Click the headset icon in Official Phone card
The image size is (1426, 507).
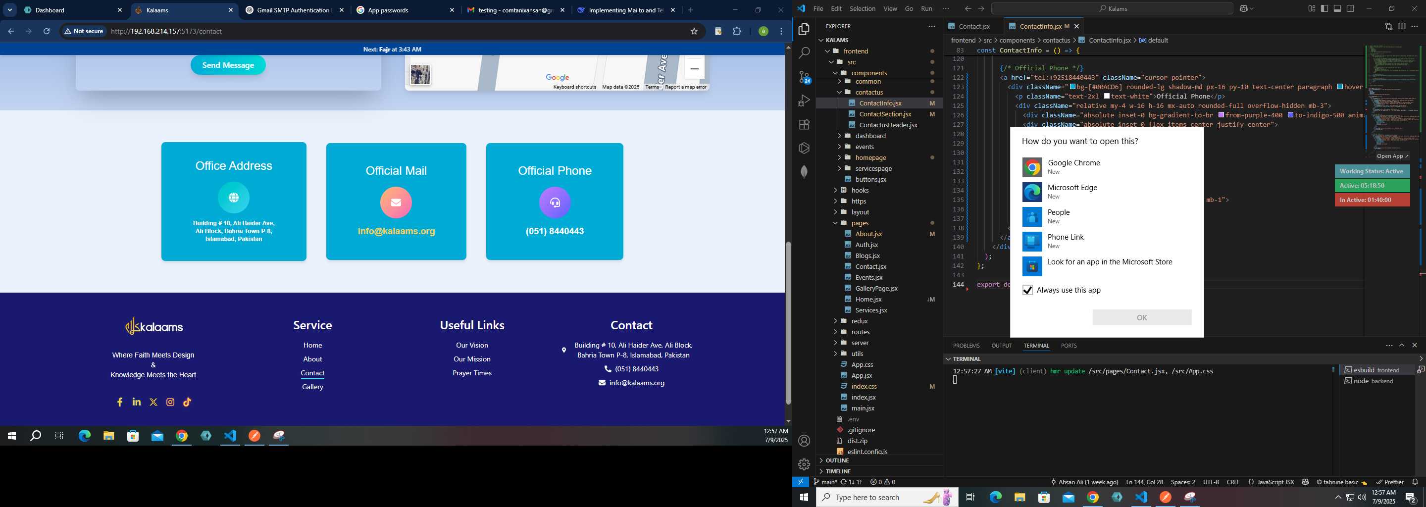555,203
